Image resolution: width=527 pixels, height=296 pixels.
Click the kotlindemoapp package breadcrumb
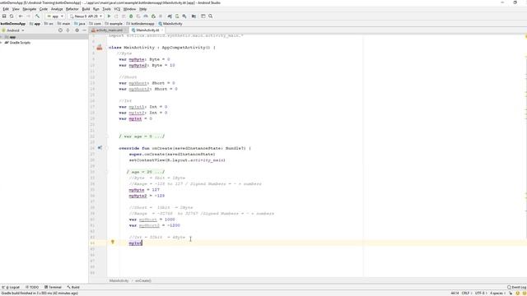[x=140, y=24]
